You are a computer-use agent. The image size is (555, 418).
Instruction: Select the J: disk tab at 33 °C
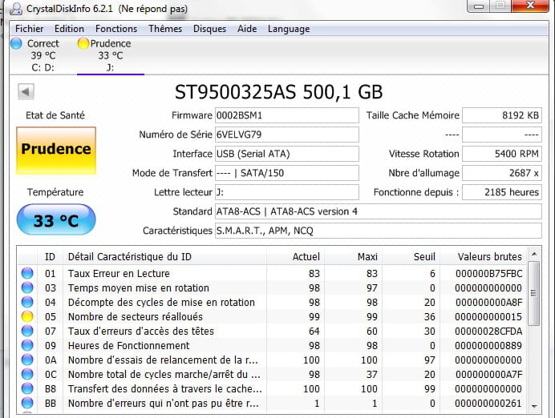(x=110, y=56)
